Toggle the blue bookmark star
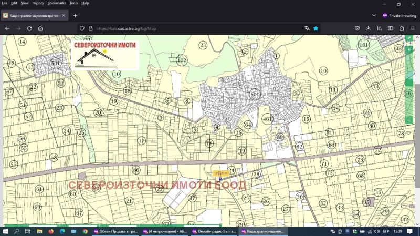The width and height of the screenshot is (420, 236). [316, 28]
